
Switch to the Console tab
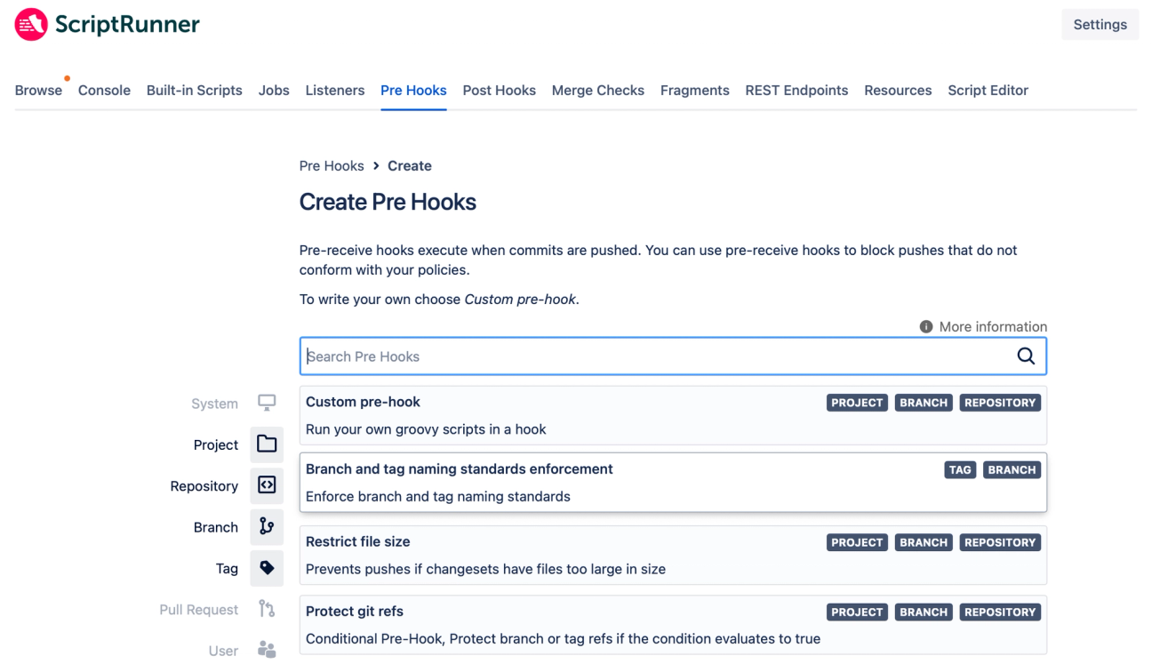[104, 90]
